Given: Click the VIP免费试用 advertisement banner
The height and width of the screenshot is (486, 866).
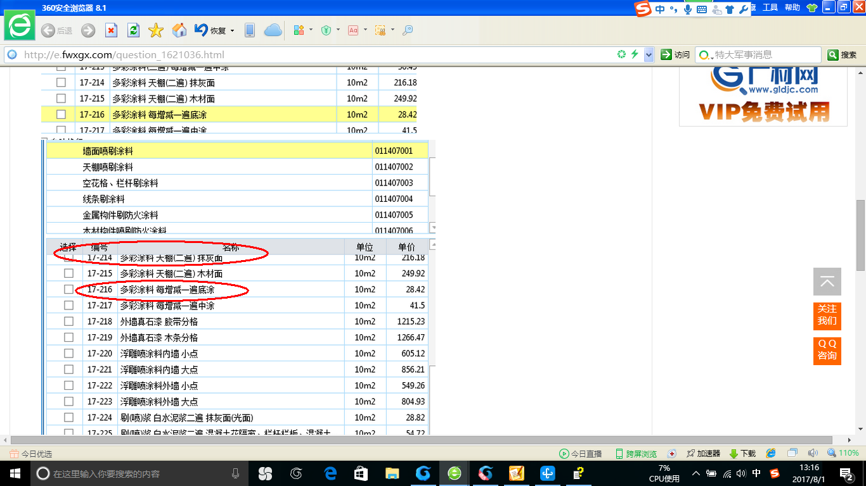Looking at the screenshot, I should pos(764,97).
